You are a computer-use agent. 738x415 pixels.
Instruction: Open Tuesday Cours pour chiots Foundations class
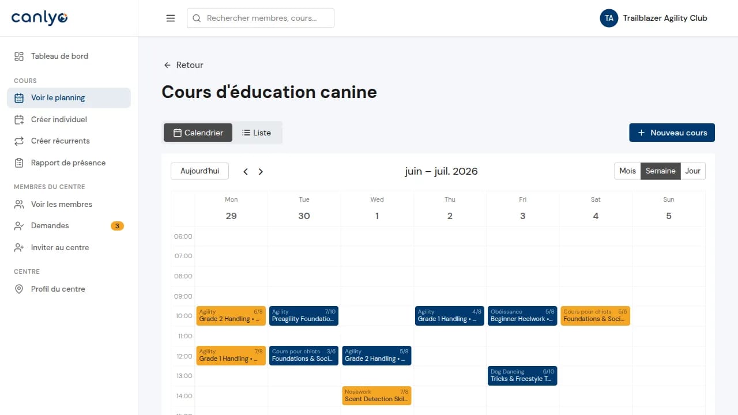tap(304, 356)
